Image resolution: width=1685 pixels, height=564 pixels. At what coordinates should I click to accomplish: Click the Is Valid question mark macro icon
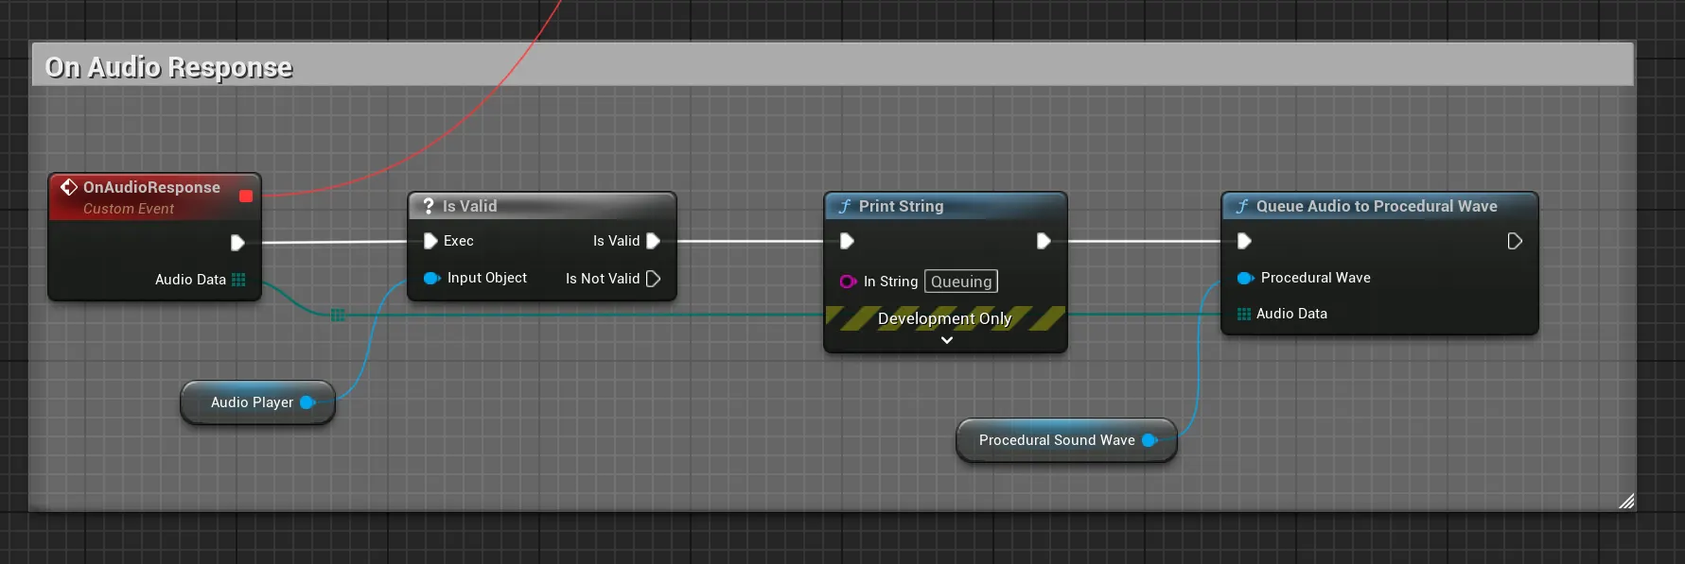tap(429, 206)
